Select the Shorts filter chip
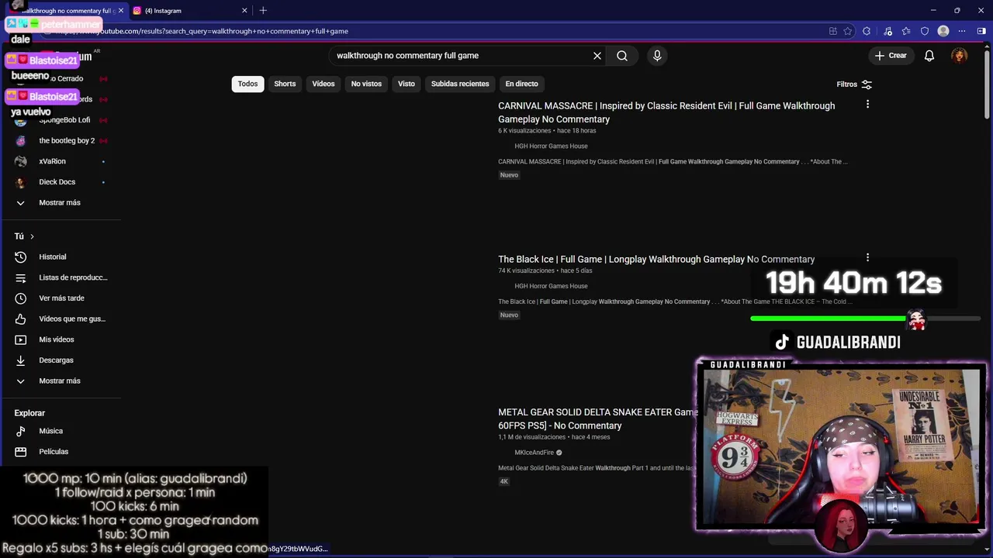This screenshot has height=558, width=993. 285,84
